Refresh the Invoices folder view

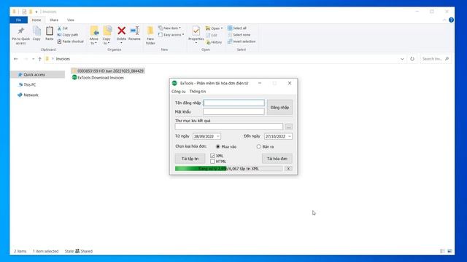[x=412, y=59]
